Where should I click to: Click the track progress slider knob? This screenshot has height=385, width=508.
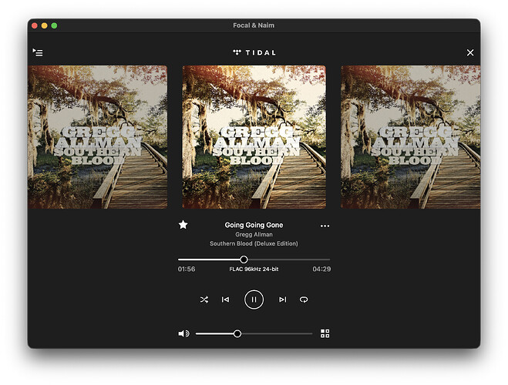pyautogui.click(x=244, y=259)
